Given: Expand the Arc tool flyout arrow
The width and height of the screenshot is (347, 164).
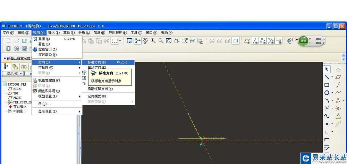Looking at the screenshot, I should tap(332, 100).
